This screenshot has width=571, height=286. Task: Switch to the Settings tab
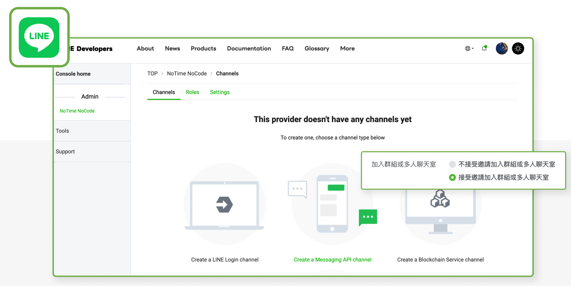(220, 92)
